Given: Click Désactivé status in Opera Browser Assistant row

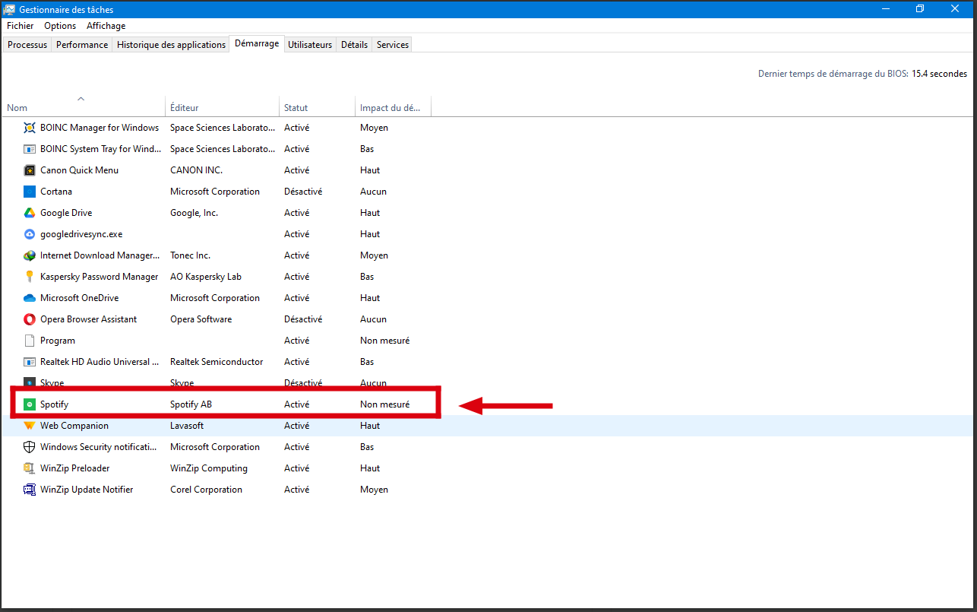Looking at the screenshot, I should point(303,319).
